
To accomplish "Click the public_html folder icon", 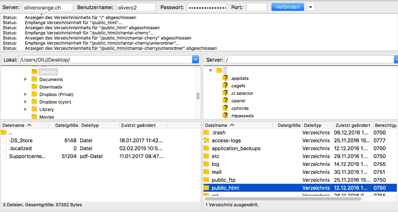I will [x=206, y=188].
